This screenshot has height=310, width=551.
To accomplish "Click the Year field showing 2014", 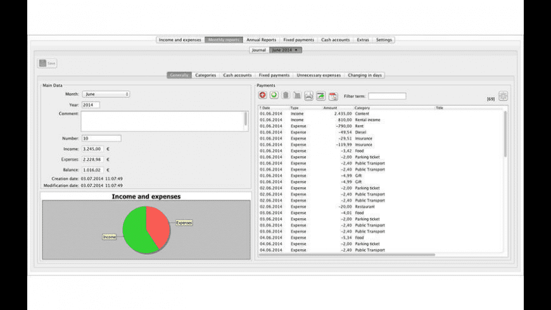I will [x=91, y=104].
